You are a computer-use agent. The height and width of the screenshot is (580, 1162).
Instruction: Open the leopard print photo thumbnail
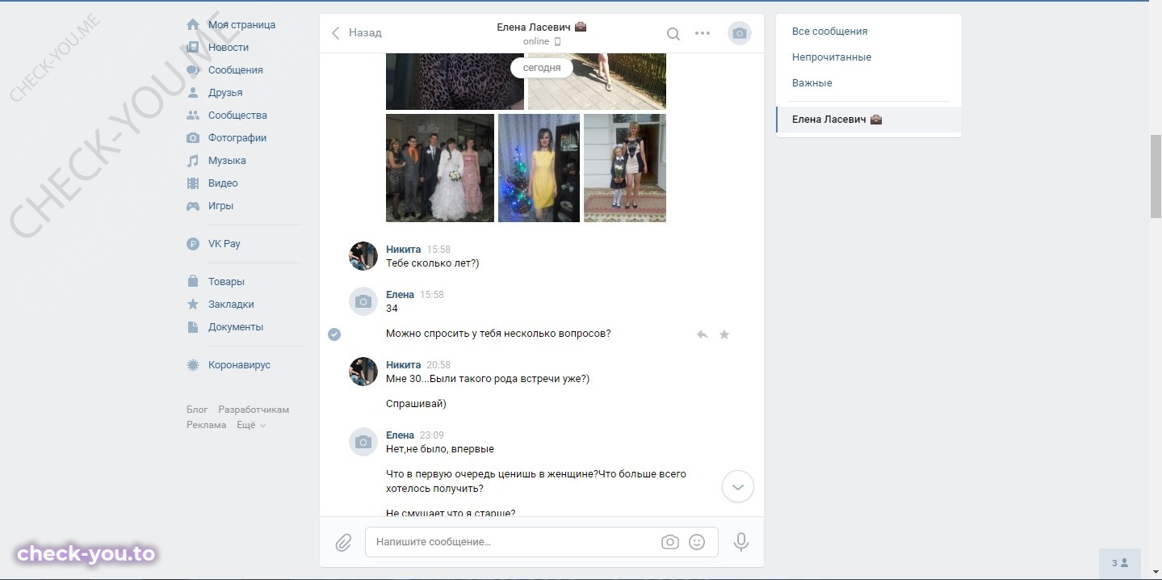pyautogui.click(x=455, y=81)
